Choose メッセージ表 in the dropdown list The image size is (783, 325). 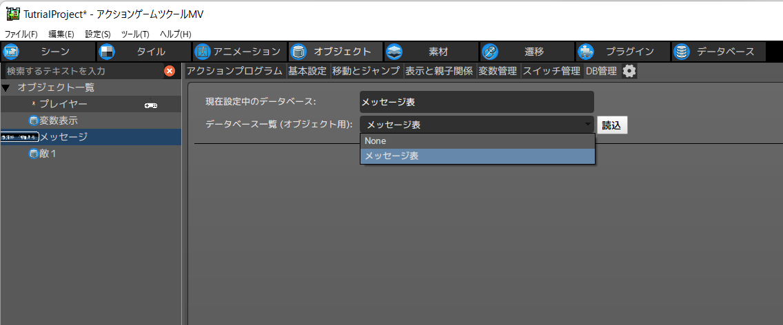(478, 156)
